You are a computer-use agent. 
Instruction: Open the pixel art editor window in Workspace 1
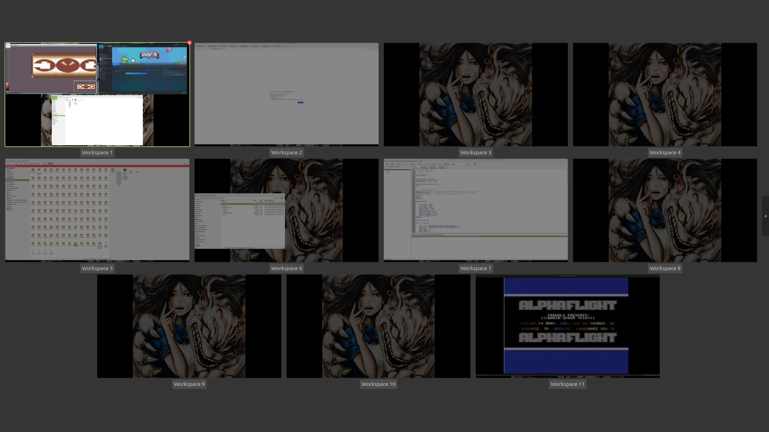[51, 68]
